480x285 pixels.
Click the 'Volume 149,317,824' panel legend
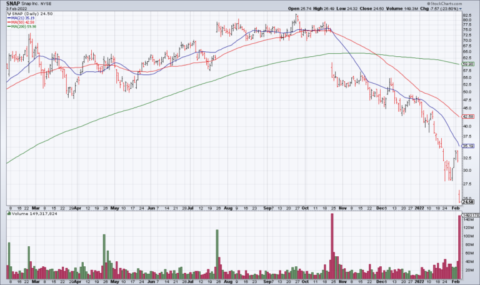(x=34, y=214)
